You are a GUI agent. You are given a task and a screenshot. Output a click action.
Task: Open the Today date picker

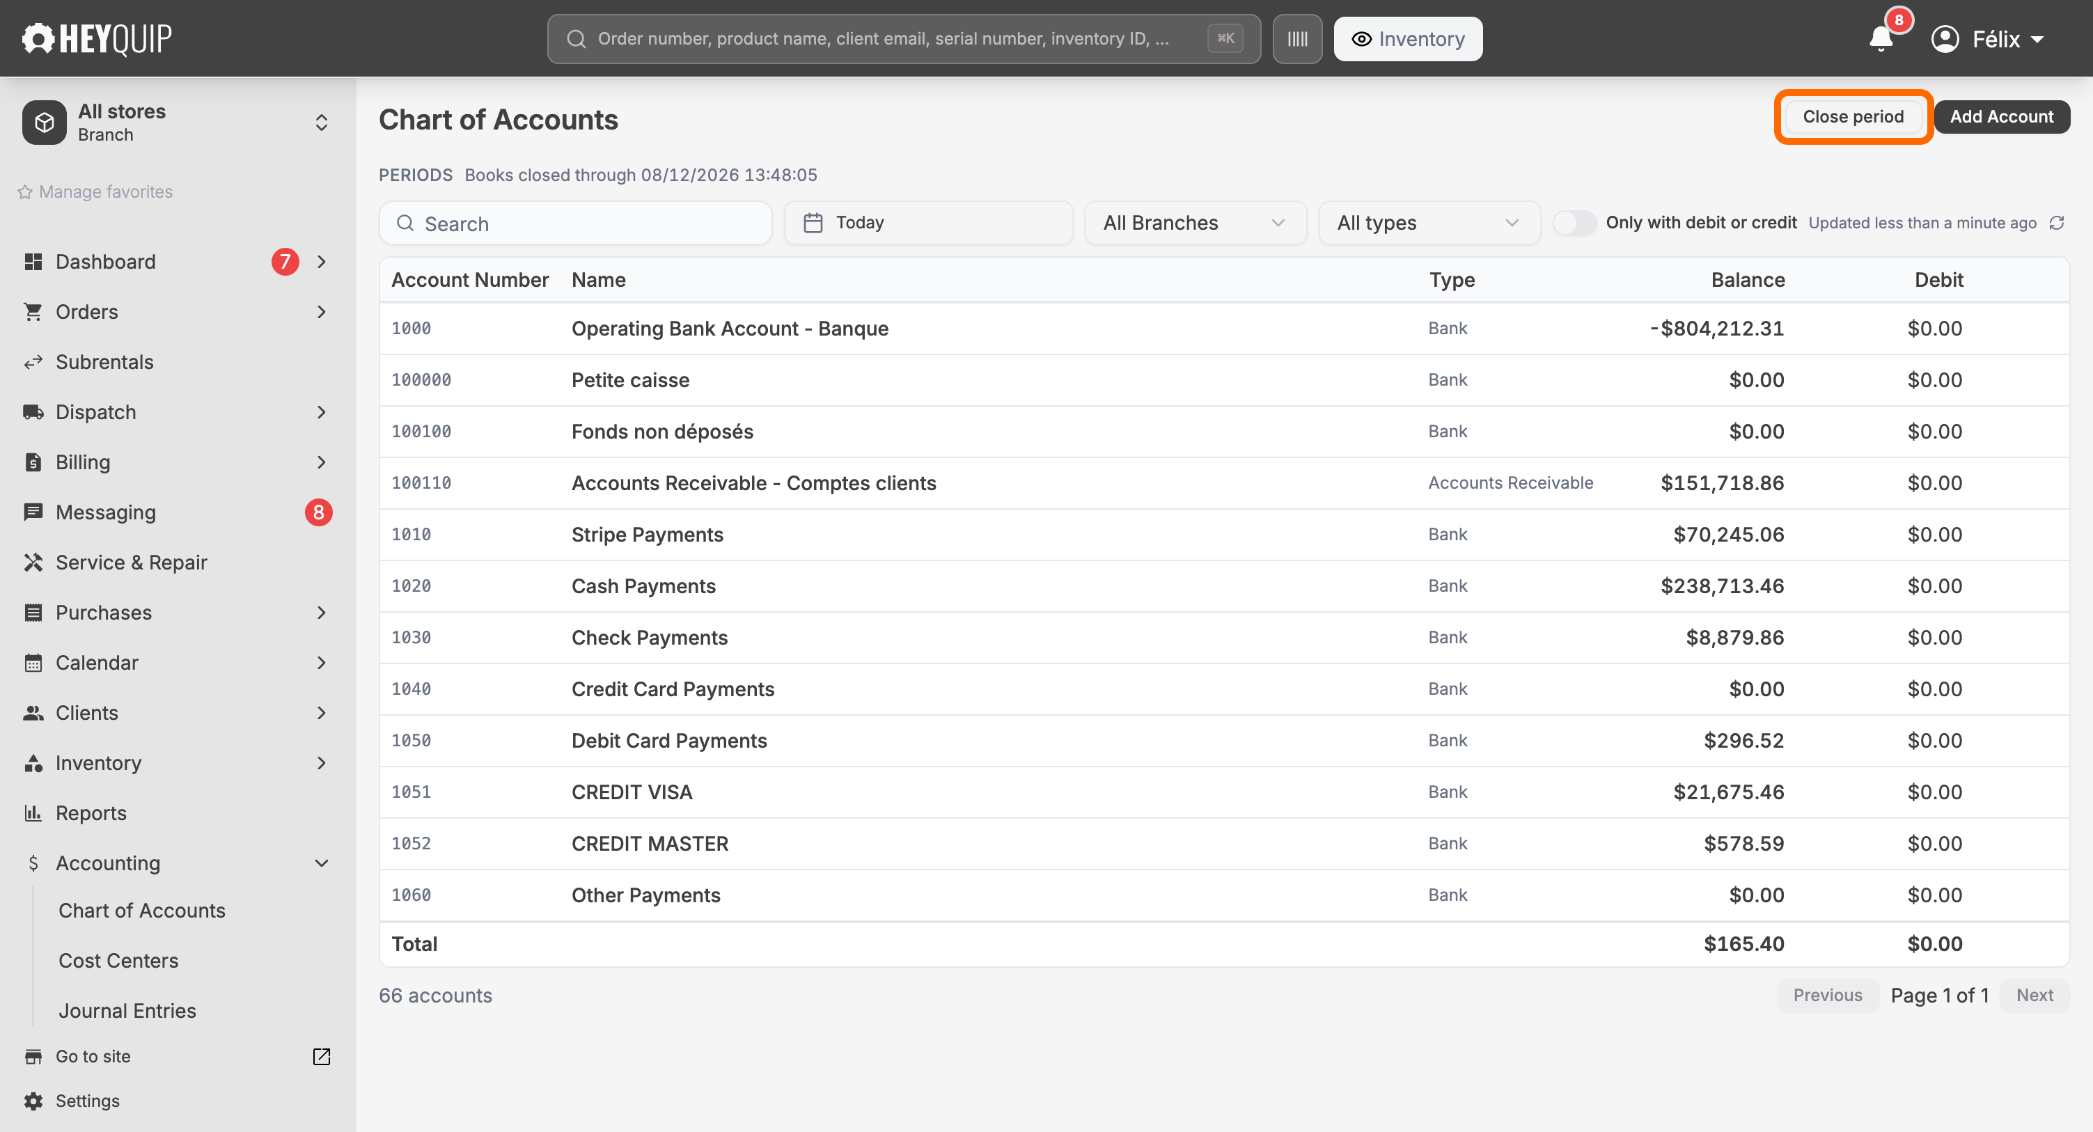pyautogui.click(x=928, y=223)
